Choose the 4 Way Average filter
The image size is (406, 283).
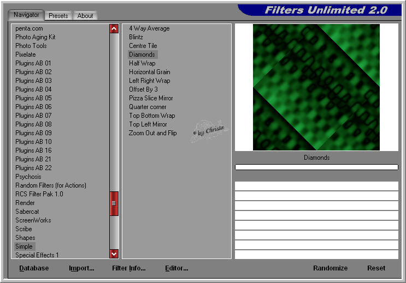click(x=149, y=28)
